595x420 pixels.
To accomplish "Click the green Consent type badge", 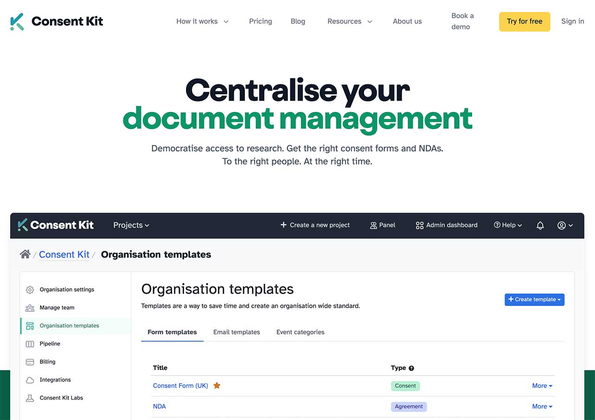I will click(x=405, y=386).
